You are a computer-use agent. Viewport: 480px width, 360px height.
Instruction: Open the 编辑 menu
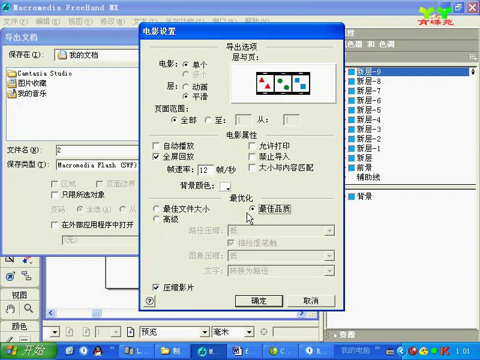pos(48,22)
